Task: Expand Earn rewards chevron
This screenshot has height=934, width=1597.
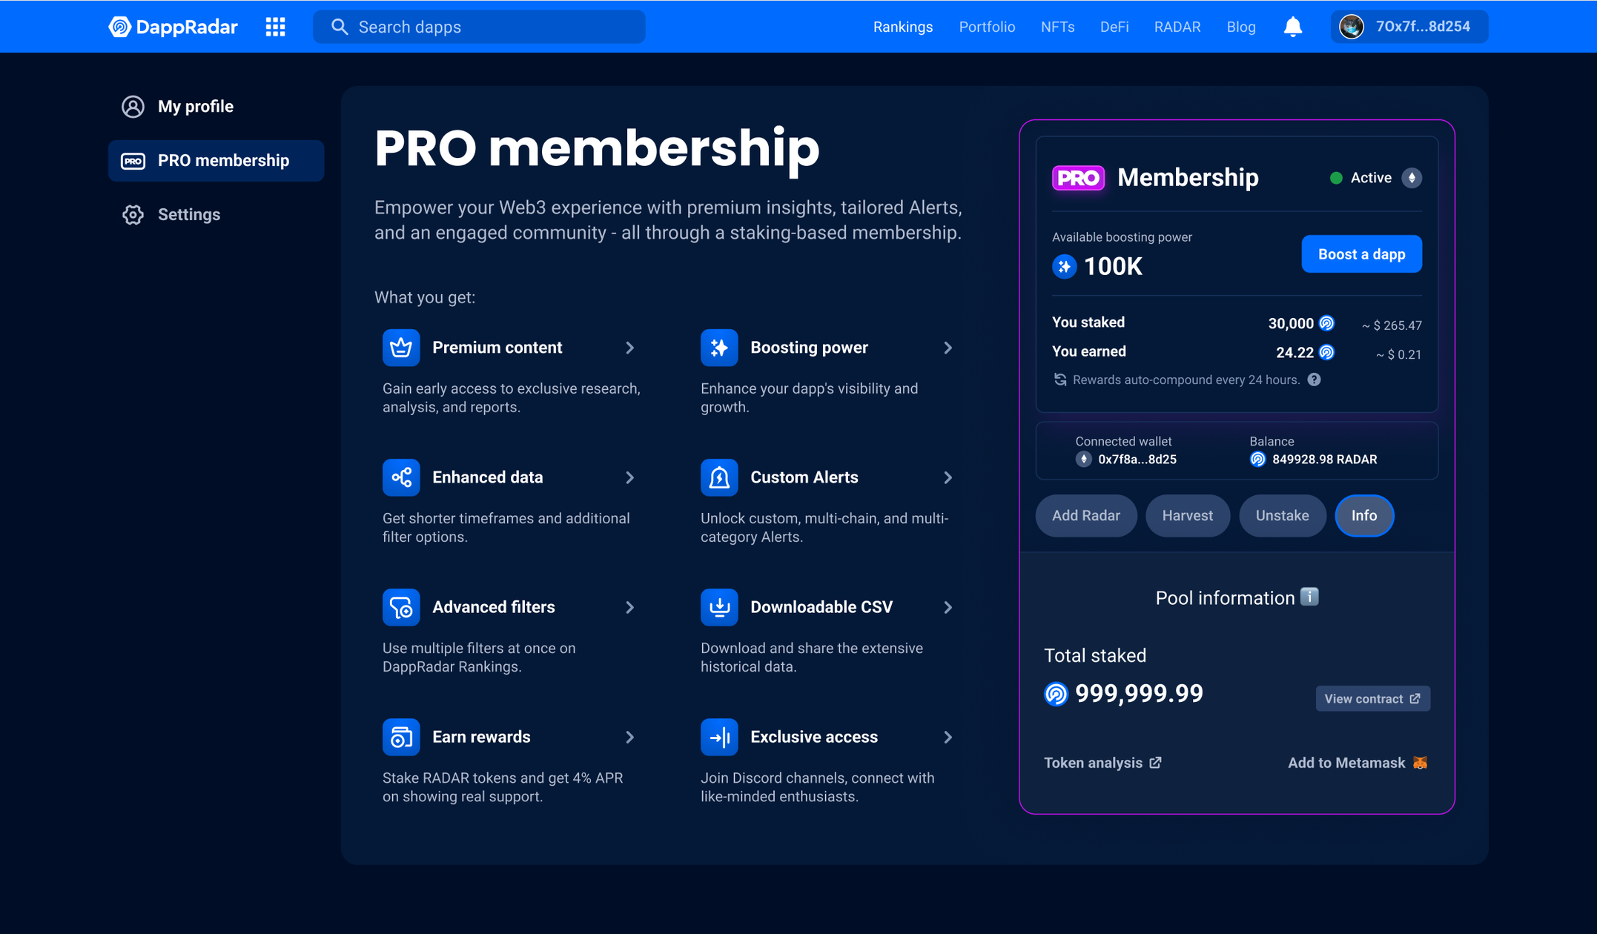Action: (x=629, y=737)
